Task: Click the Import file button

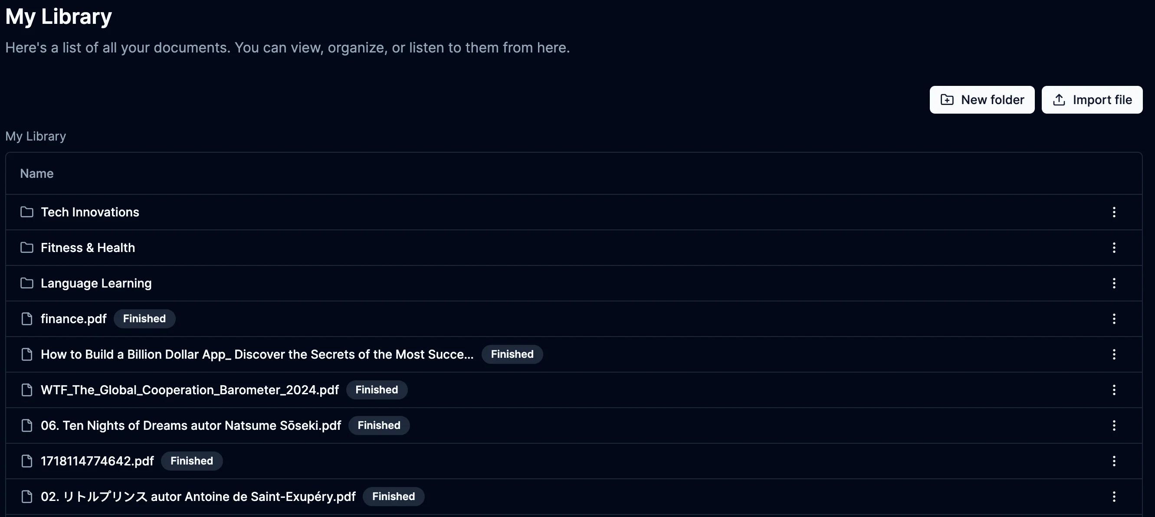Action: (x=1093, y=99)
